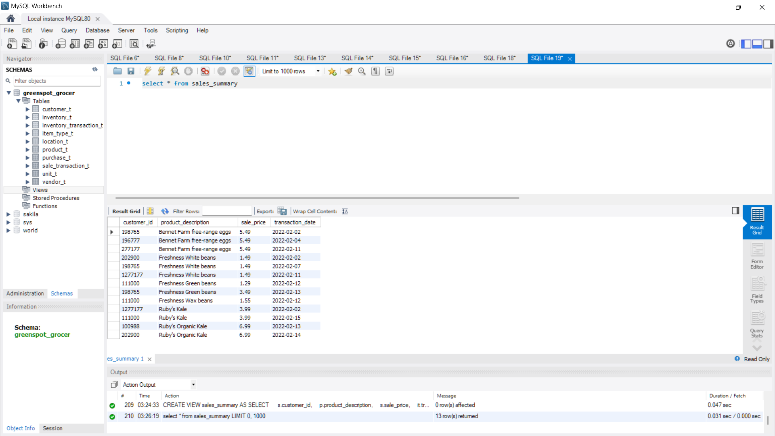Switch to SQL File 6 tab

[x=125, y=58]
